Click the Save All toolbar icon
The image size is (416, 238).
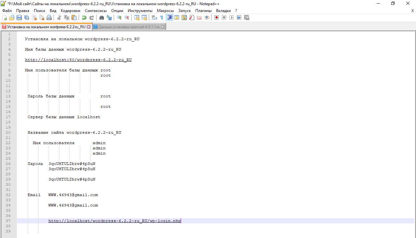[x=27, y=18]
